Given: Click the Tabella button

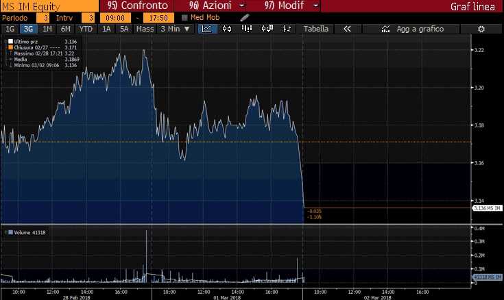Looking at the screenshot, I should click(x=316, y=29).
